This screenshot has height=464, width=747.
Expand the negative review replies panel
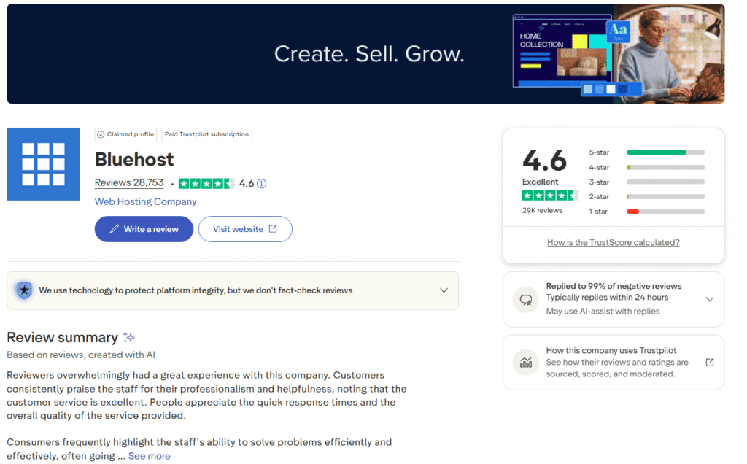click(x=709, y=299)
